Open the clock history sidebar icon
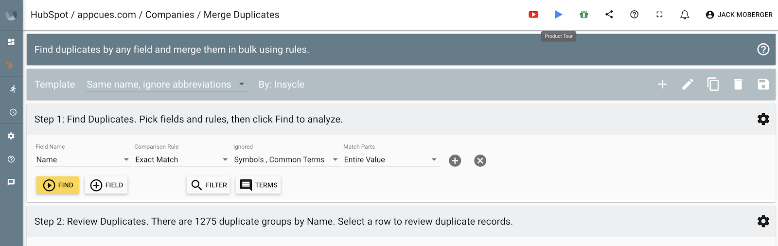This screenshot has height=246, width=778. coord(13,112)
